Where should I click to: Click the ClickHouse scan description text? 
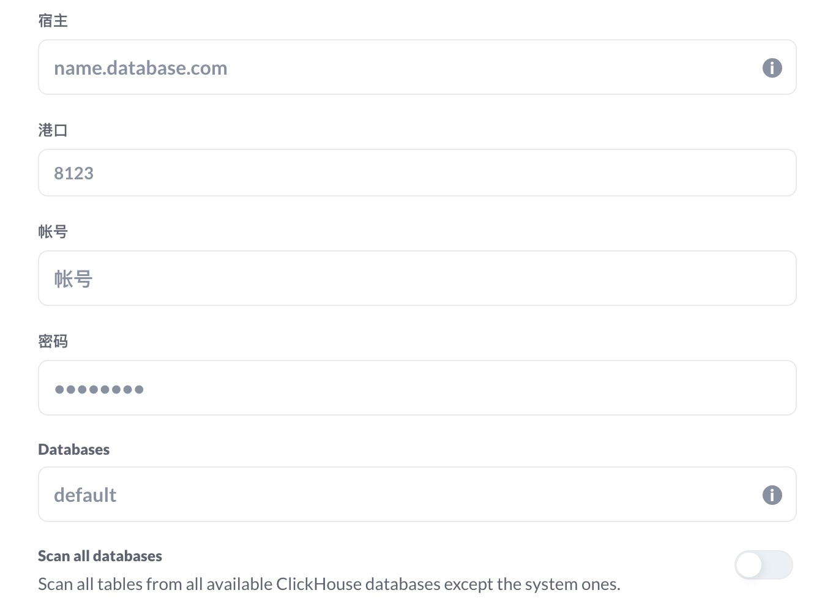(x=329, y=584)
